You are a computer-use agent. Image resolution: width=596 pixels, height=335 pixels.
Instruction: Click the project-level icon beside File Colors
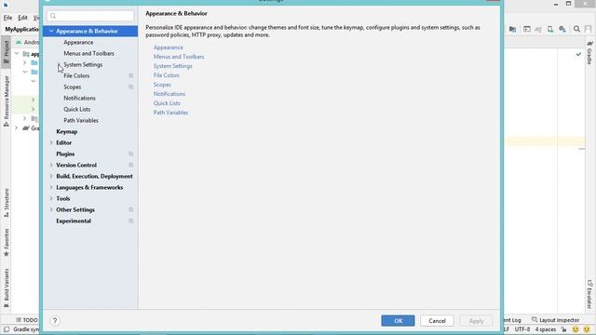tap(130, 76)
